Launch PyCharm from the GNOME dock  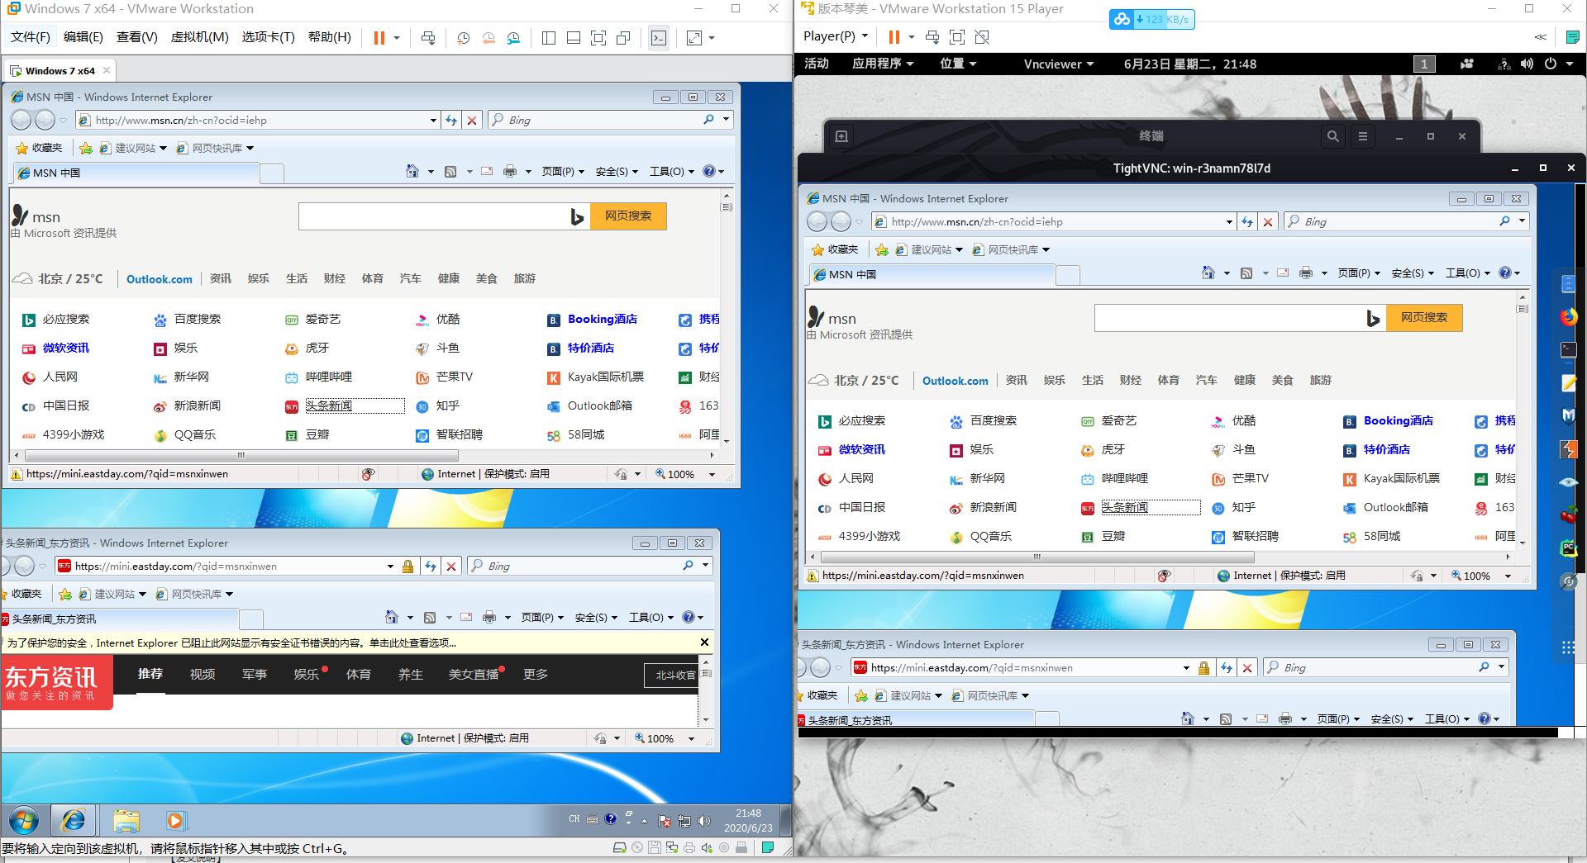(1568, 548)
